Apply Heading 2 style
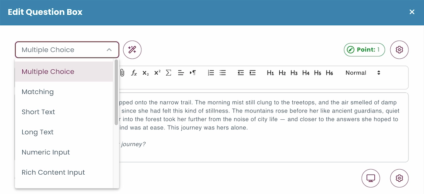This screenshot has height=194, width=424. coord(282,73)
